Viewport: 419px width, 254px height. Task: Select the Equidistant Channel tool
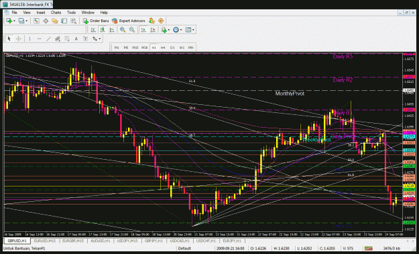[58, 39]
